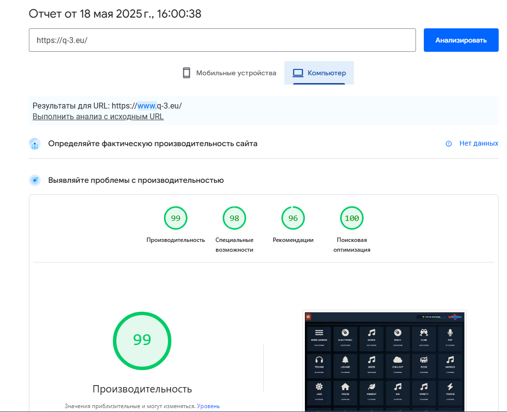The image size is (507, 412).
Task: Open the 'Выполнить анализ с исходным URL' link
Action: pyautogui.click(x=98, y=116)
